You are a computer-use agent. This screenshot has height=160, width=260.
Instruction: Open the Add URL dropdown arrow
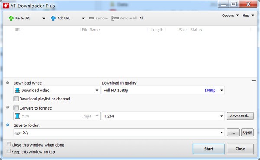click(83, 18)
